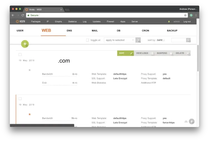The height and width of the screenshot is (141, 209).
Task: Click the scroll-to-top arrow button
Action: pos(191,122)
